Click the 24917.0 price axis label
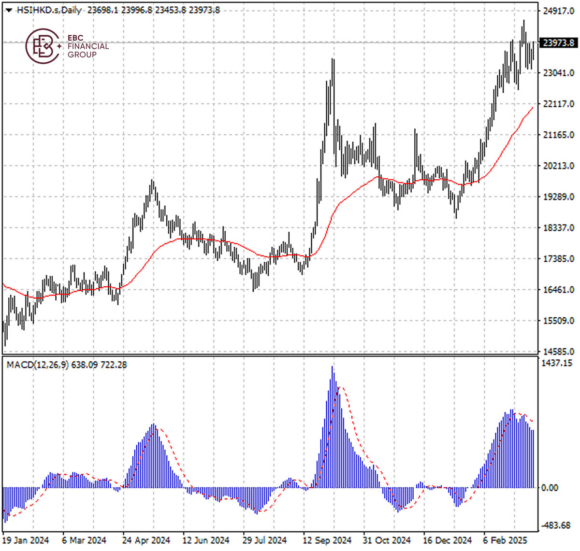 [x=559, y=11]
